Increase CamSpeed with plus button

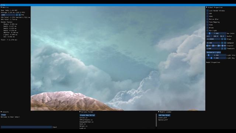225,43
